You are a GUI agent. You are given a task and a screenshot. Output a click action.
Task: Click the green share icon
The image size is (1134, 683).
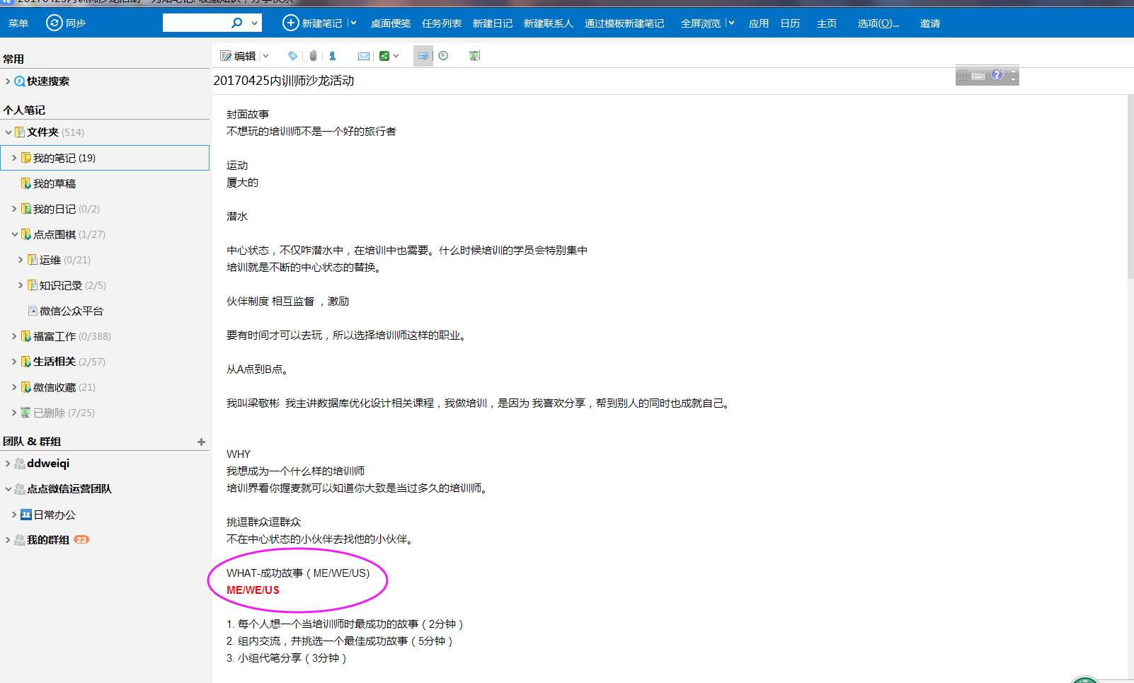384,56
